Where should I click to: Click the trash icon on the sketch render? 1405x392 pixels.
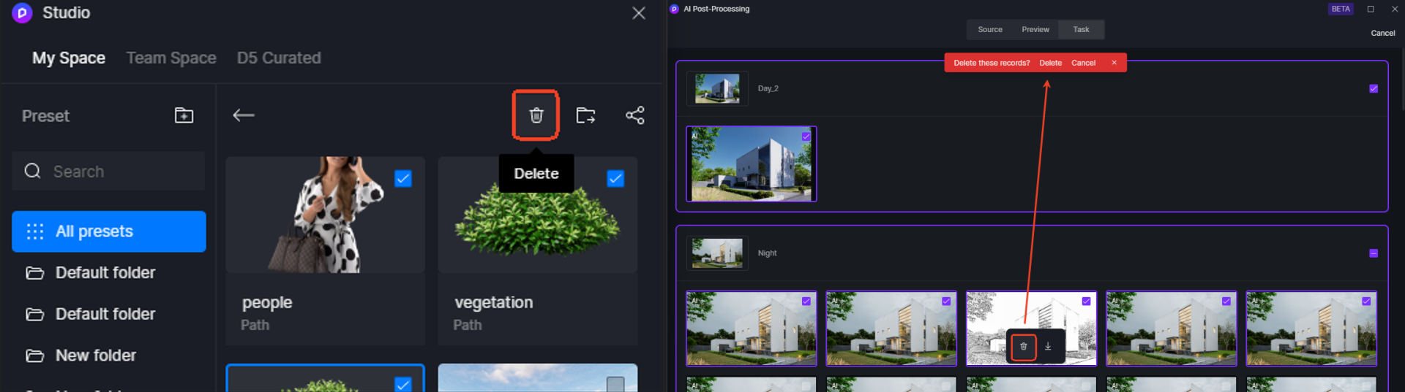(1023, 346)
